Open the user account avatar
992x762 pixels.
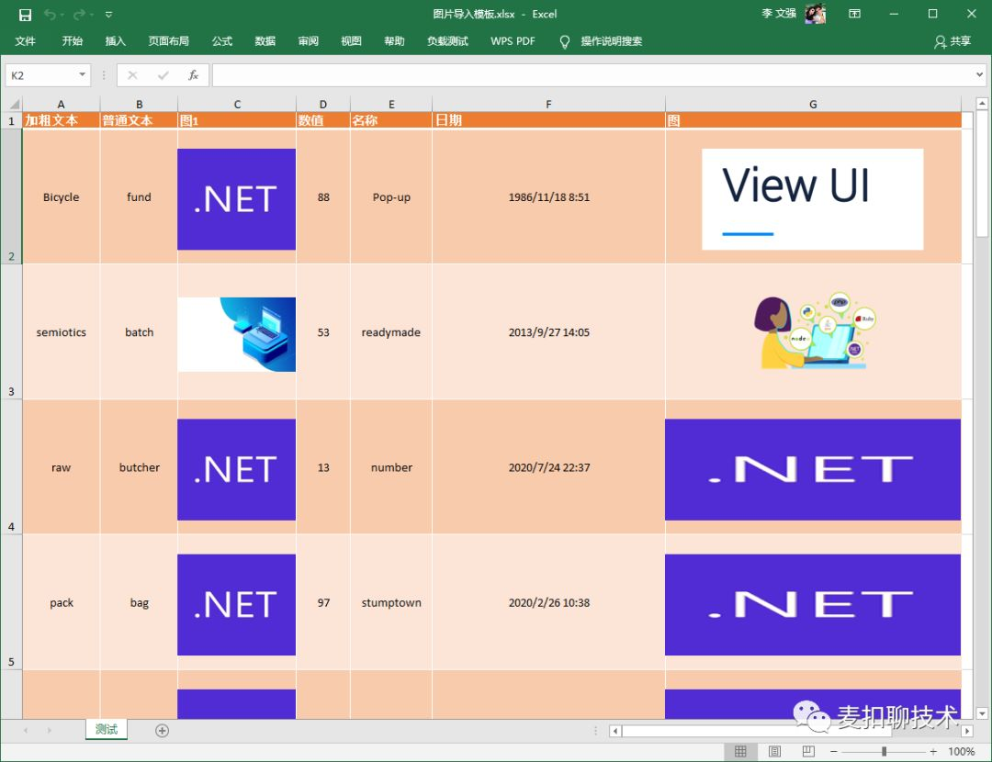pos(815,14)
